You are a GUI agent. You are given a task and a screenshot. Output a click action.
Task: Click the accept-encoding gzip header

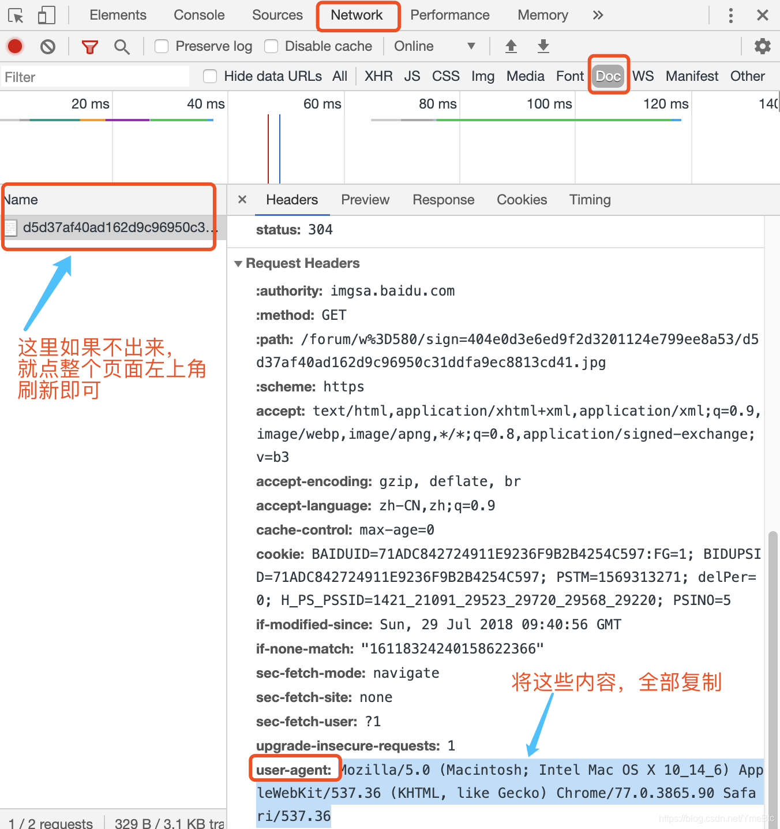(388, 481)
